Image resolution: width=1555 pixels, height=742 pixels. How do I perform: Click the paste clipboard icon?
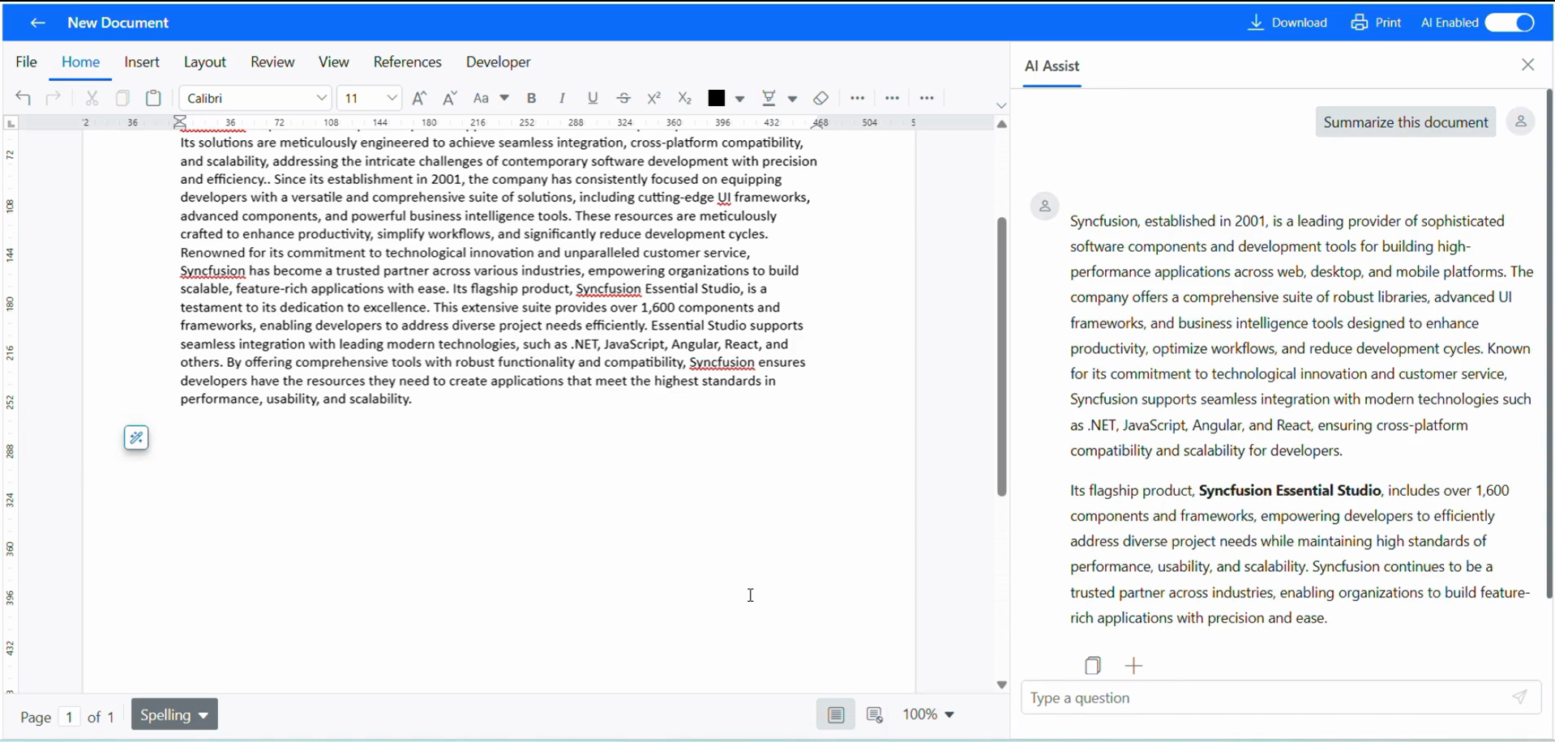tap(153, 98)
